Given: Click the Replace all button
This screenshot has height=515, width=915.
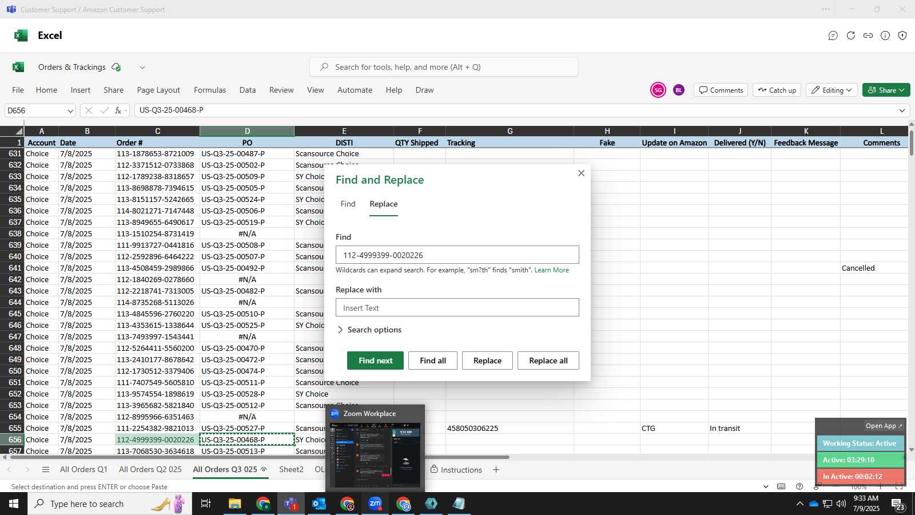Looking at the screenshot, I should [548, 360].
